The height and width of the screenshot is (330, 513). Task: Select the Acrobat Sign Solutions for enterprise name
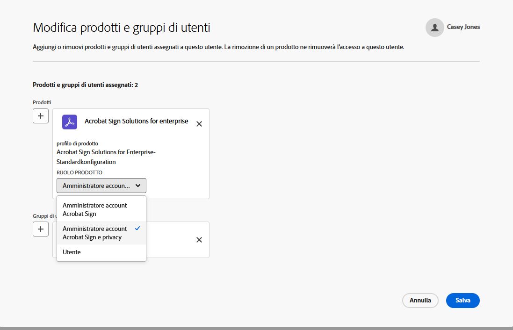tap(136, 121)
